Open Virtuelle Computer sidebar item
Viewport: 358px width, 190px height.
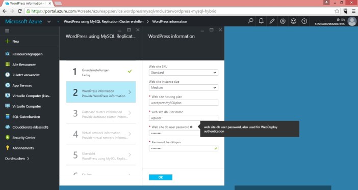click(27, 106)
